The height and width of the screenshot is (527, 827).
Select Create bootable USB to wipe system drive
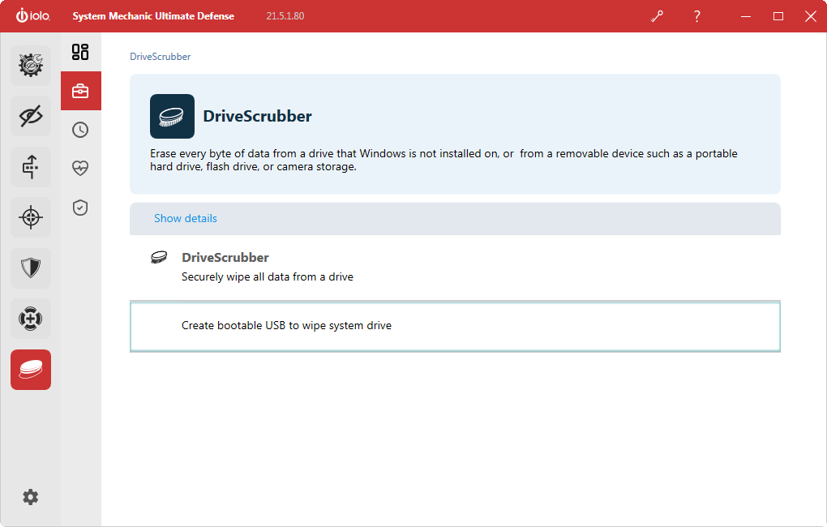pos(455,326)
